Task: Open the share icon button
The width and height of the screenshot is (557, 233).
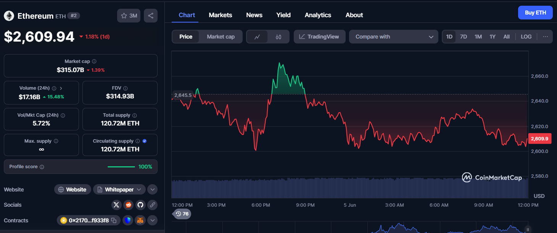Action: point(151,16)
